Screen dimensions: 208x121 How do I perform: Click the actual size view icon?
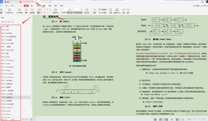tap(38, 13)
